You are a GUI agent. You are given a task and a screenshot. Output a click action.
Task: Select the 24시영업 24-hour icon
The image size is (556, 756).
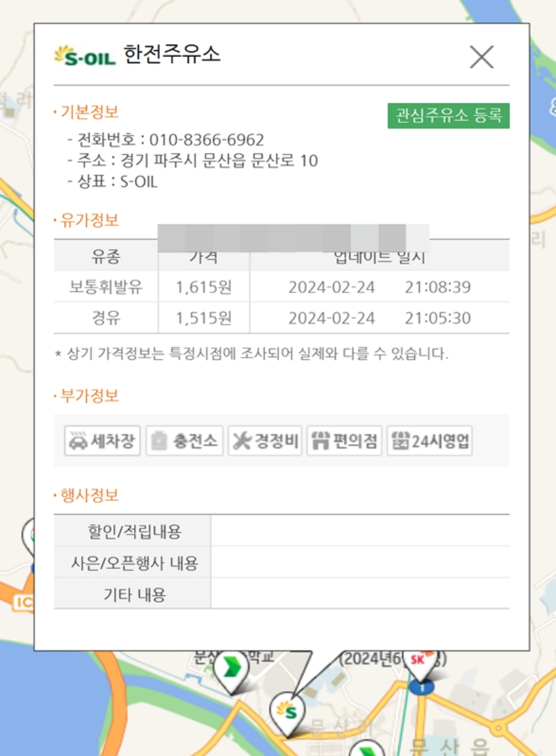430,441
